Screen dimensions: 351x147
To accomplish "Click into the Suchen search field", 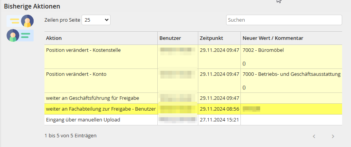I will (x=284, y=20).
